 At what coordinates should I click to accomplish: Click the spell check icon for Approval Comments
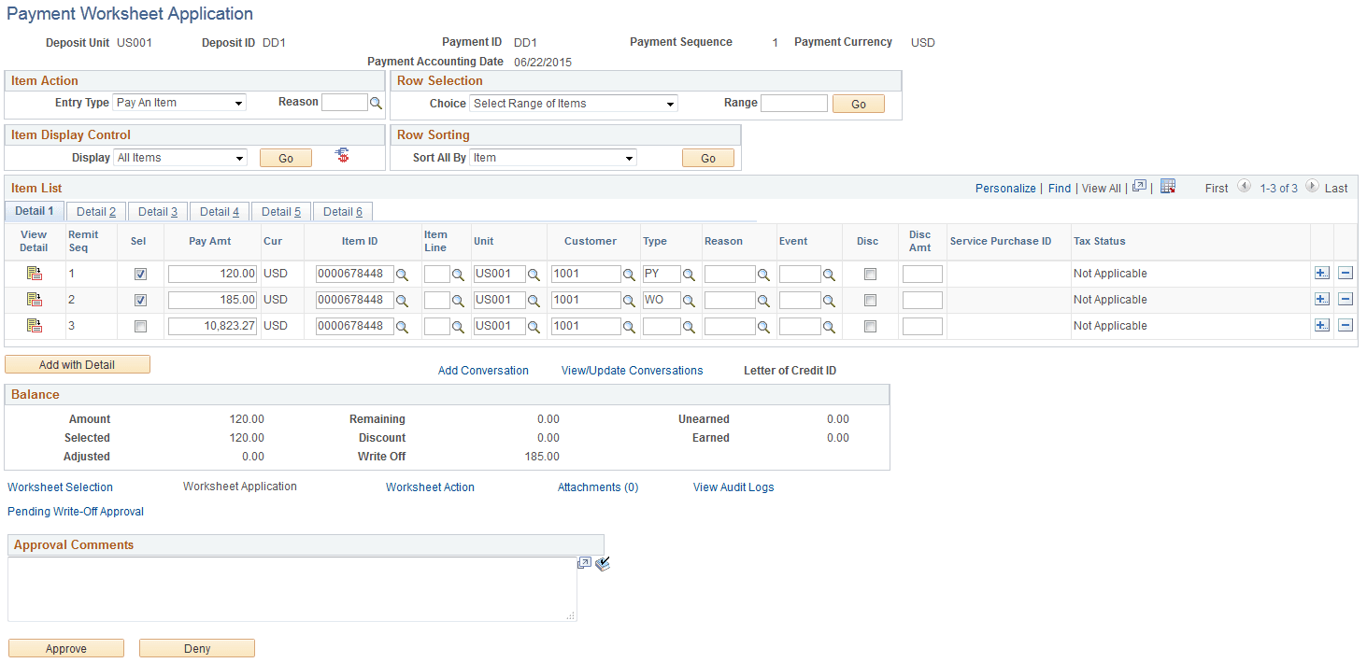[603, 564]
